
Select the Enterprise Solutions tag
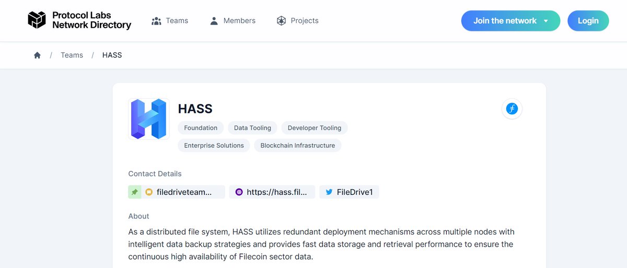214,146
